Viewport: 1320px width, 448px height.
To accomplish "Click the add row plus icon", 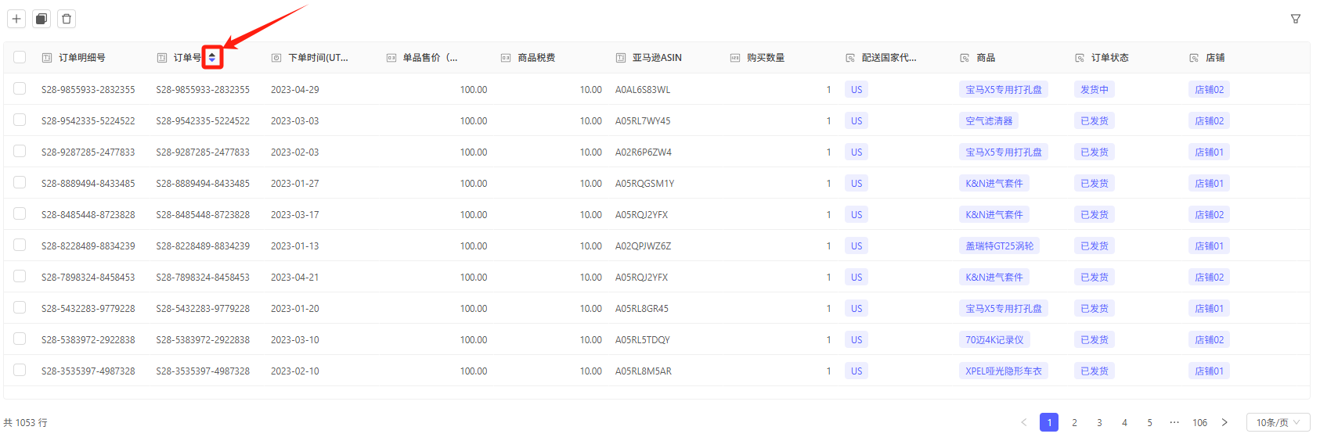I will click(x=16, y=19).
